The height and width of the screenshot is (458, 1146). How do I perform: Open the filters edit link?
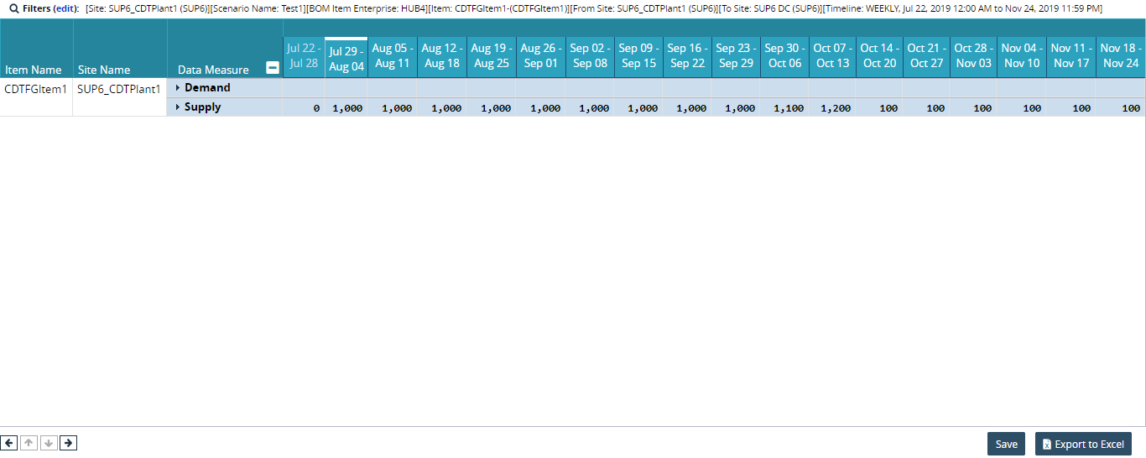pos(65,8)
